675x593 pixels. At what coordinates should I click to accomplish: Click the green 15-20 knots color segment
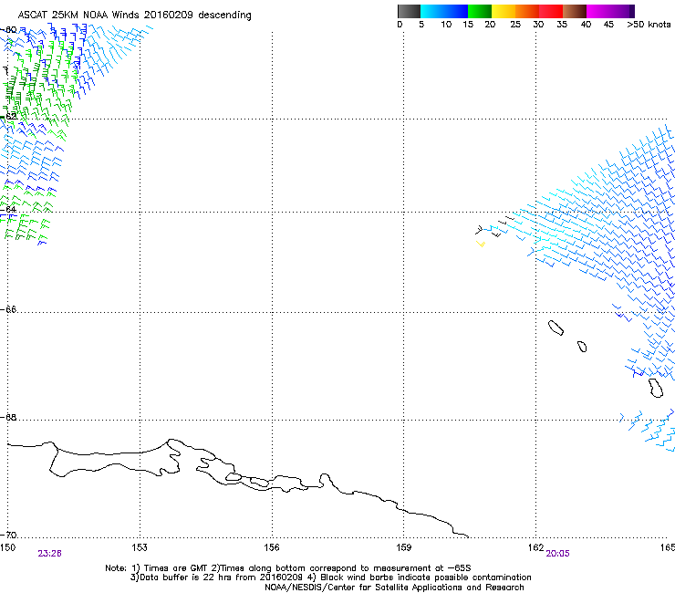(480, 11)
